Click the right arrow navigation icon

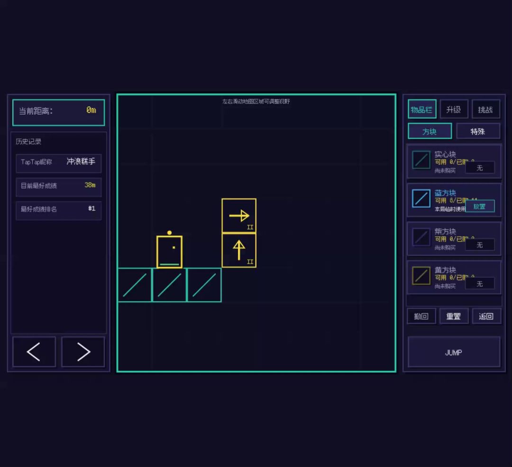coord(83,351)
